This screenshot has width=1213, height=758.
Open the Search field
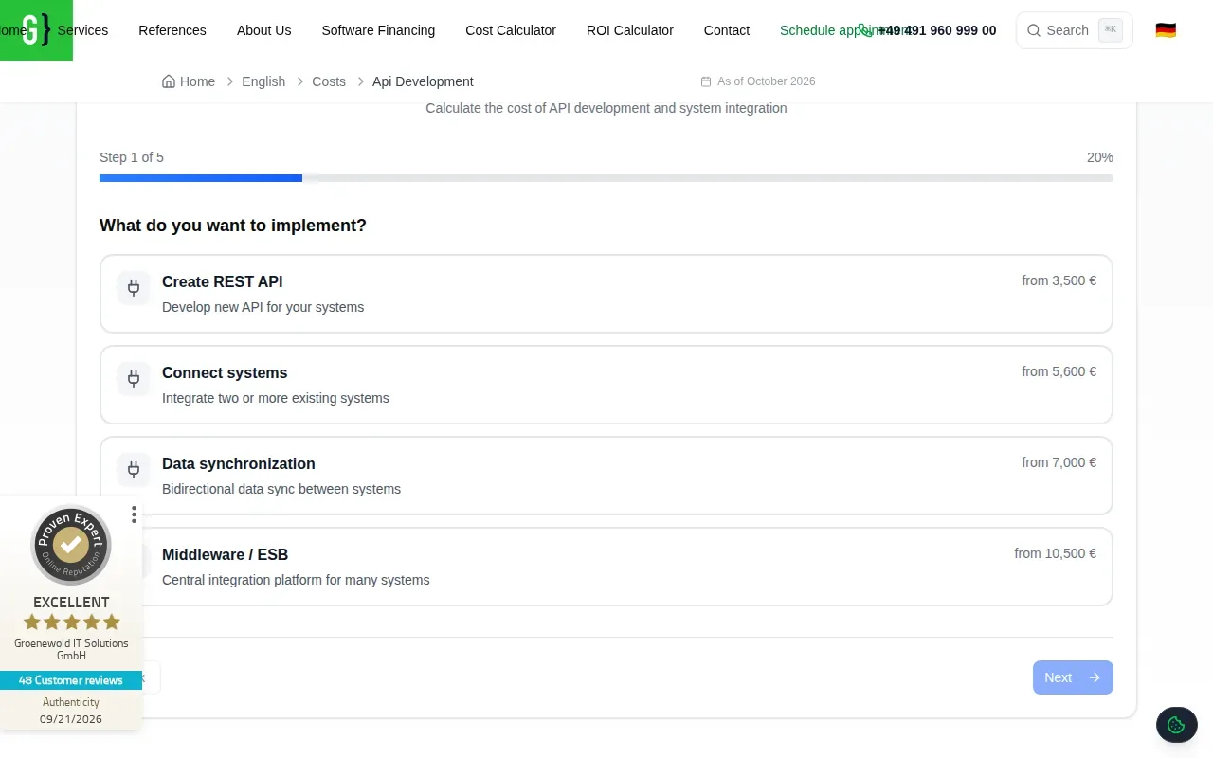point(1075,30)
